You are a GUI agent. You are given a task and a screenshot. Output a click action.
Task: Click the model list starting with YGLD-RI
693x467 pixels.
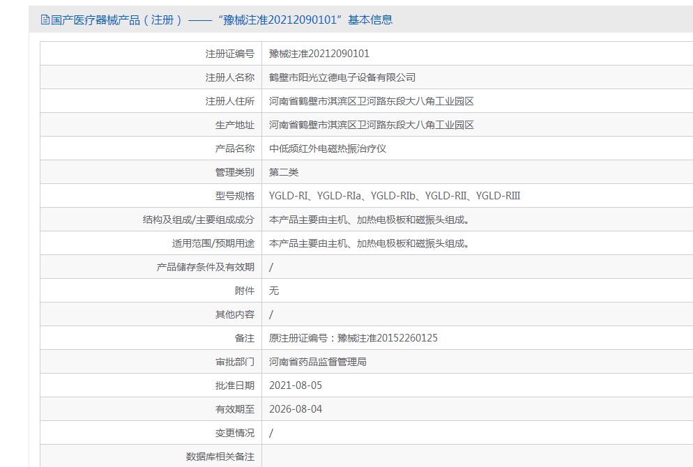(x=395, y=196)
